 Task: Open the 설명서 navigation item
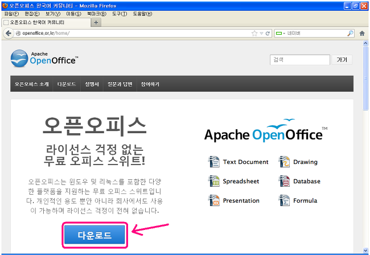[92, 84]
